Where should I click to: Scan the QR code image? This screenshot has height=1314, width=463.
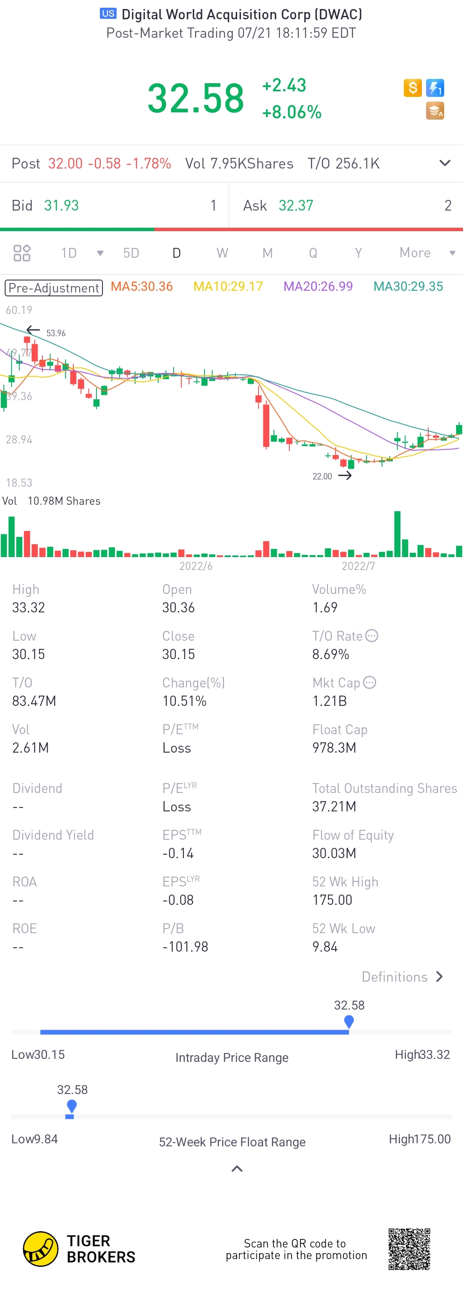pos(409,1249)
